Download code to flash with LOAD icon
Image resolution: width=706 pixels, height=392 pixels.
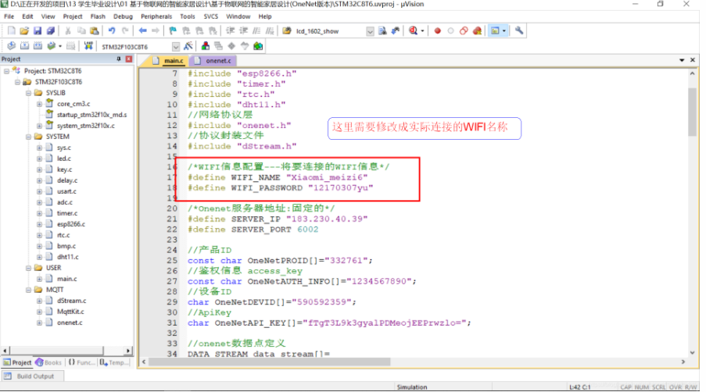click(88, 46)
